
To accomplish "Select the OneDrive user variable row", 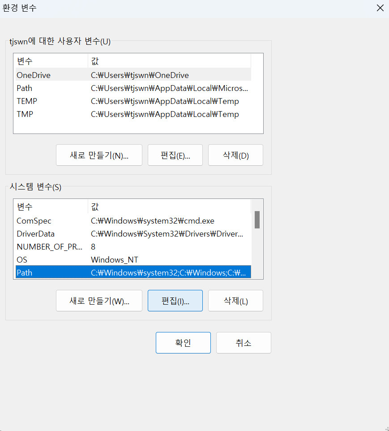I will [133, 75].
